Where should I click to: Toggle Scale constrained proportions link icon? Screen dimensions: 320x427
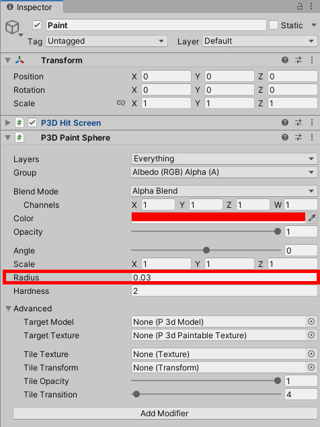pyautogui.click(x=120, y=103)
